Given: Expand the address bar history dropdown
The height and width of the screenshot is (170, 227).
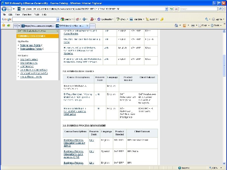Looking at the screenshot, I should (x=166, y=9).
